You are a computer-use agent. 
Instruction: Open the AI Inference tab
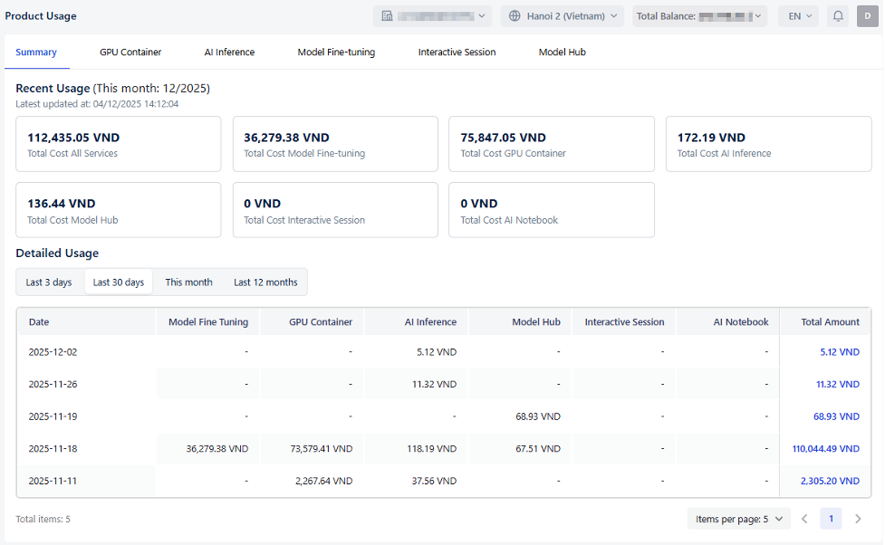pyautogui.click(x=229, y=53)
